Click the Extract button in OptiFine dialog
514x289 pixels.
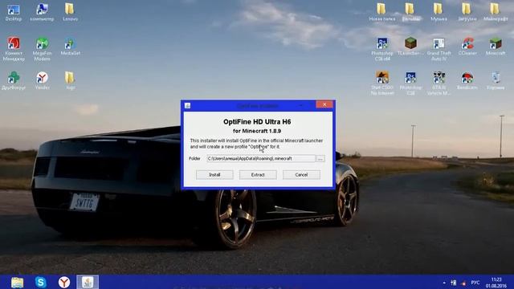(258, 175)
